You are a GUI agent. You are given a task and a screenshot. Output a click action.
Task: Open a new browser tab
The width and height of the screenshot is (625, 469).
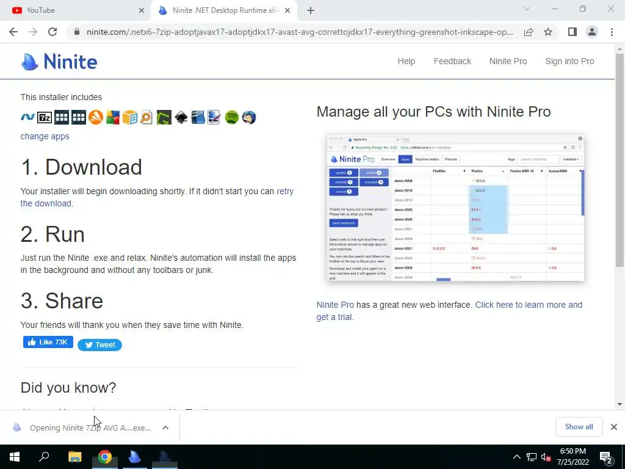(x=311, y=11)
